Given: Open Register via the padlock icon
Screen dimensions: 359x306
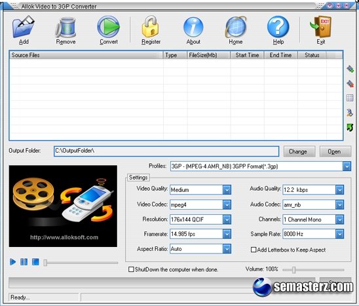Looking at the screenshot, I should tap(151, 27).
